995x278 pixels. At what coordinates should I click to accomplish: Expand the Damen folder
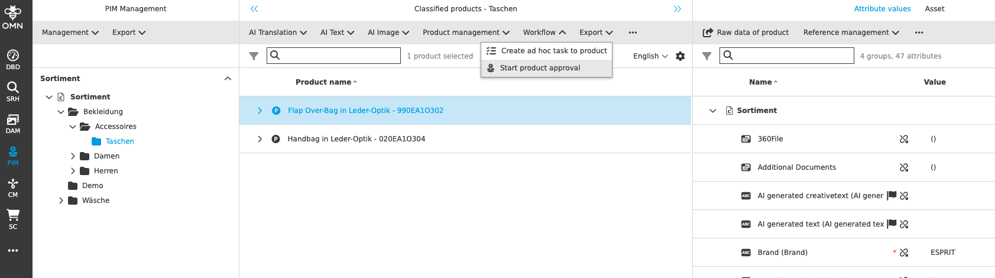73,156
